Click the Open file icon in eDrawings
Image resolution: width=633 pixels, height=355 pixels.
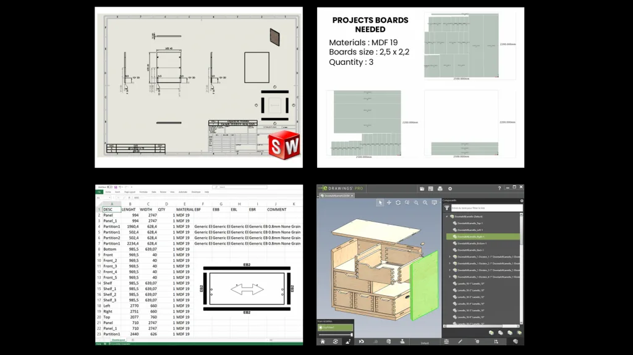click(422, 188)
